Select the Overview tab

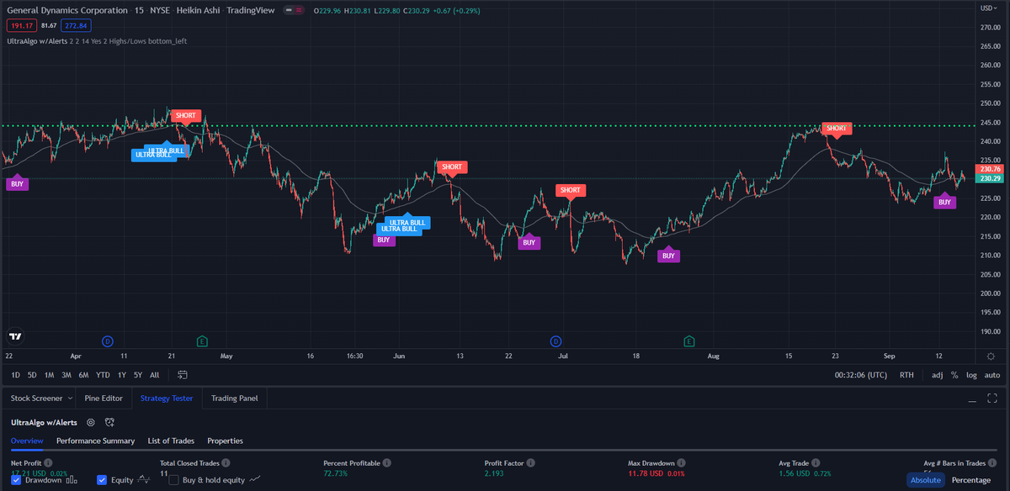tap(27, 441)
